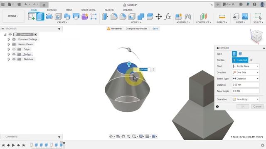Open the notifications bell icon
Image resolution: width=266 pixels, height=149 pixels.
point(248,5)
